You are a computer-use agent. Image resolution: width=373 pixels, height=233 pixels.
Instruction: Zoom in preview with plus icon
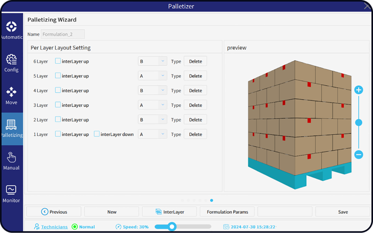tap(358, 90)
